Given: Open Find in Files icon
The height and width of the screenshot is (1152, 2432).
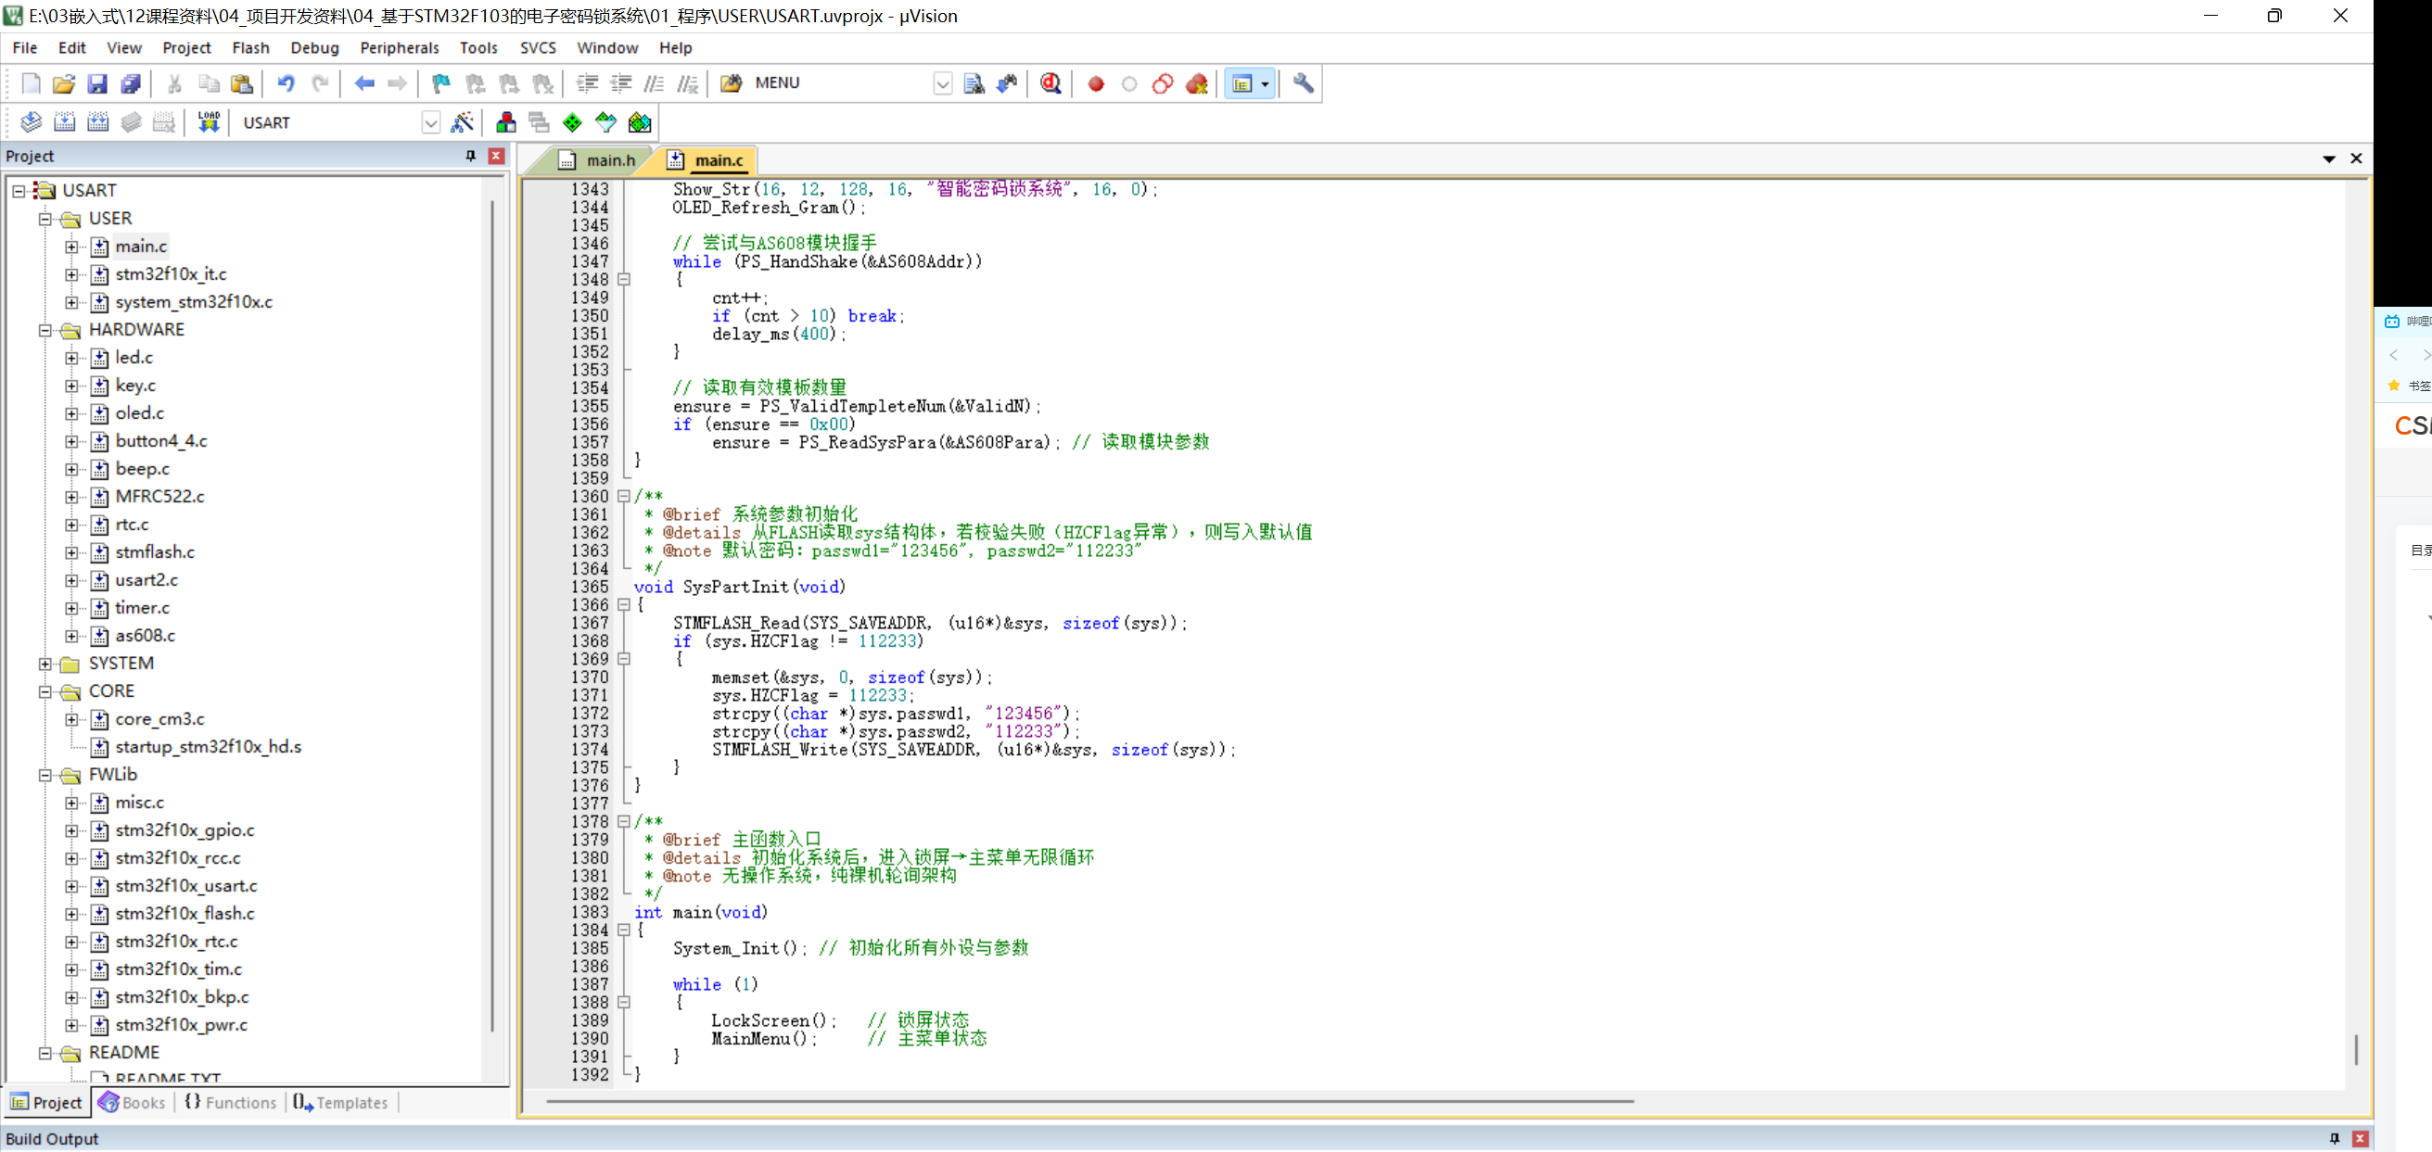Looking at the screenshot, I should 731,84.
